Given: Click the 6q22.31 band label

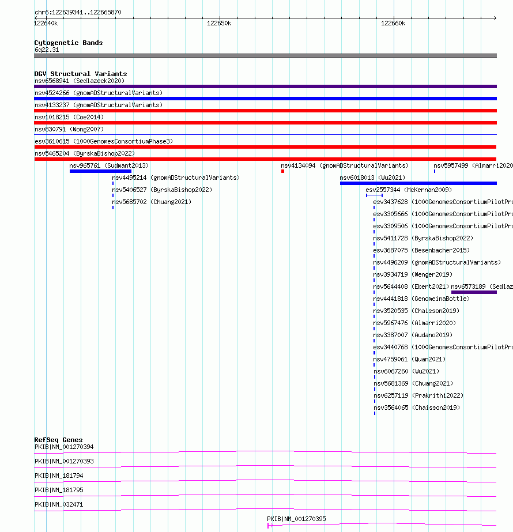Looking at the screenshot, I should pyautogui.click(x=47, y=50).
